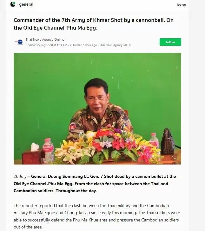Click the woven handbag in the photo

click(x=167, y=142)
